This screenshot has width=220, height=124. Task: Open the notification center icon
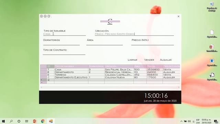click(x=216, y=121)
